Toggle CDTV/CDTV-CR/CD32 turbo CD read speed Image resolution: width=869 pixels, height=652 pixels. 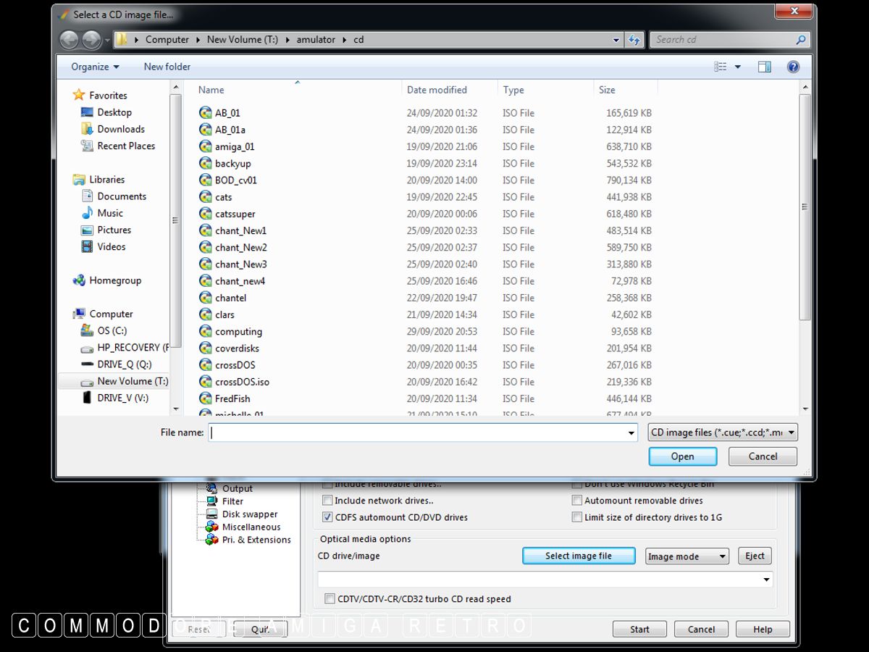pyautogui.click(x=329, y=599)
